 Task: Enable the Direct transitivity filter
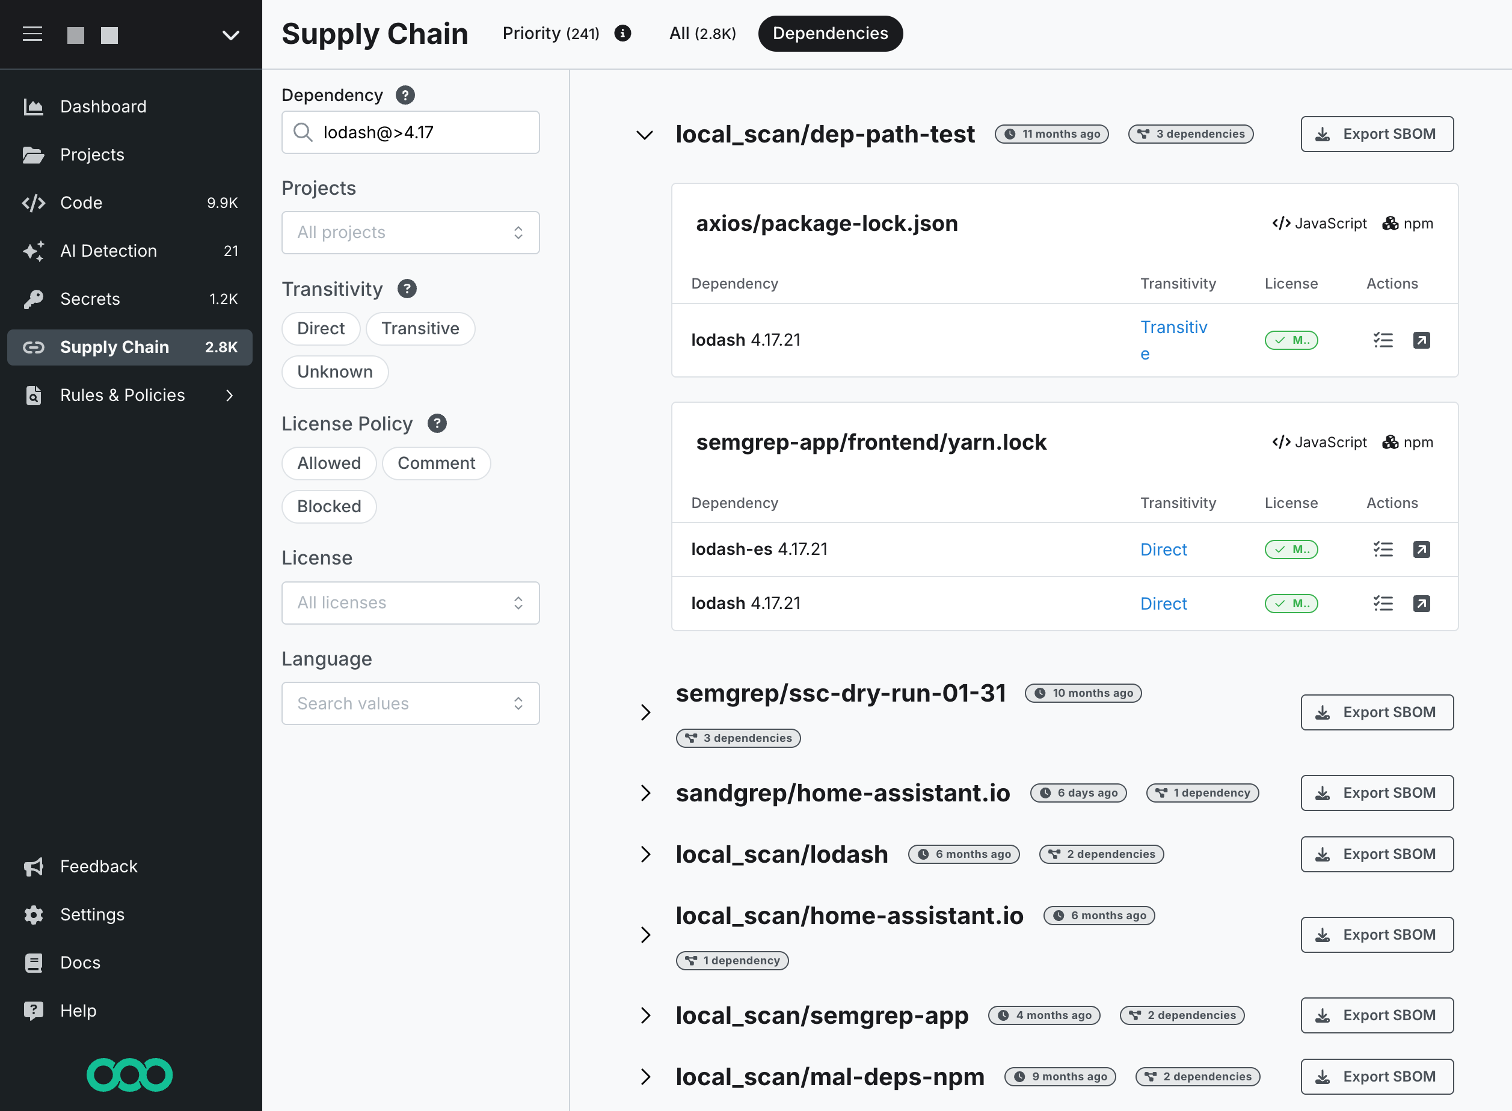click(321, 329)
